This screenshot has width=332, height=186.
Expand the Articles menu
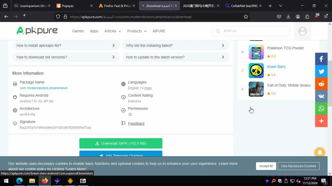pyautogui.click(x=113, y=31)
